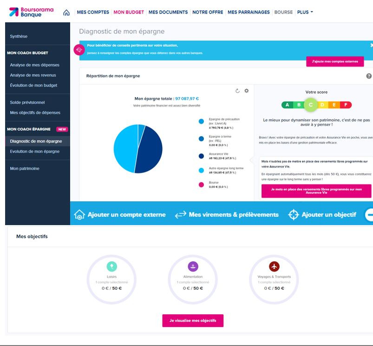Select score grade E
The width and height of the screenshot is (373, 346).
pos(334,105)
